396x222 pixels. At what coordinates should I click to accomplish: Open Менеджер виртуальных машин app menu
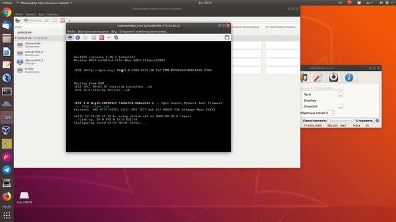point(44,2)
